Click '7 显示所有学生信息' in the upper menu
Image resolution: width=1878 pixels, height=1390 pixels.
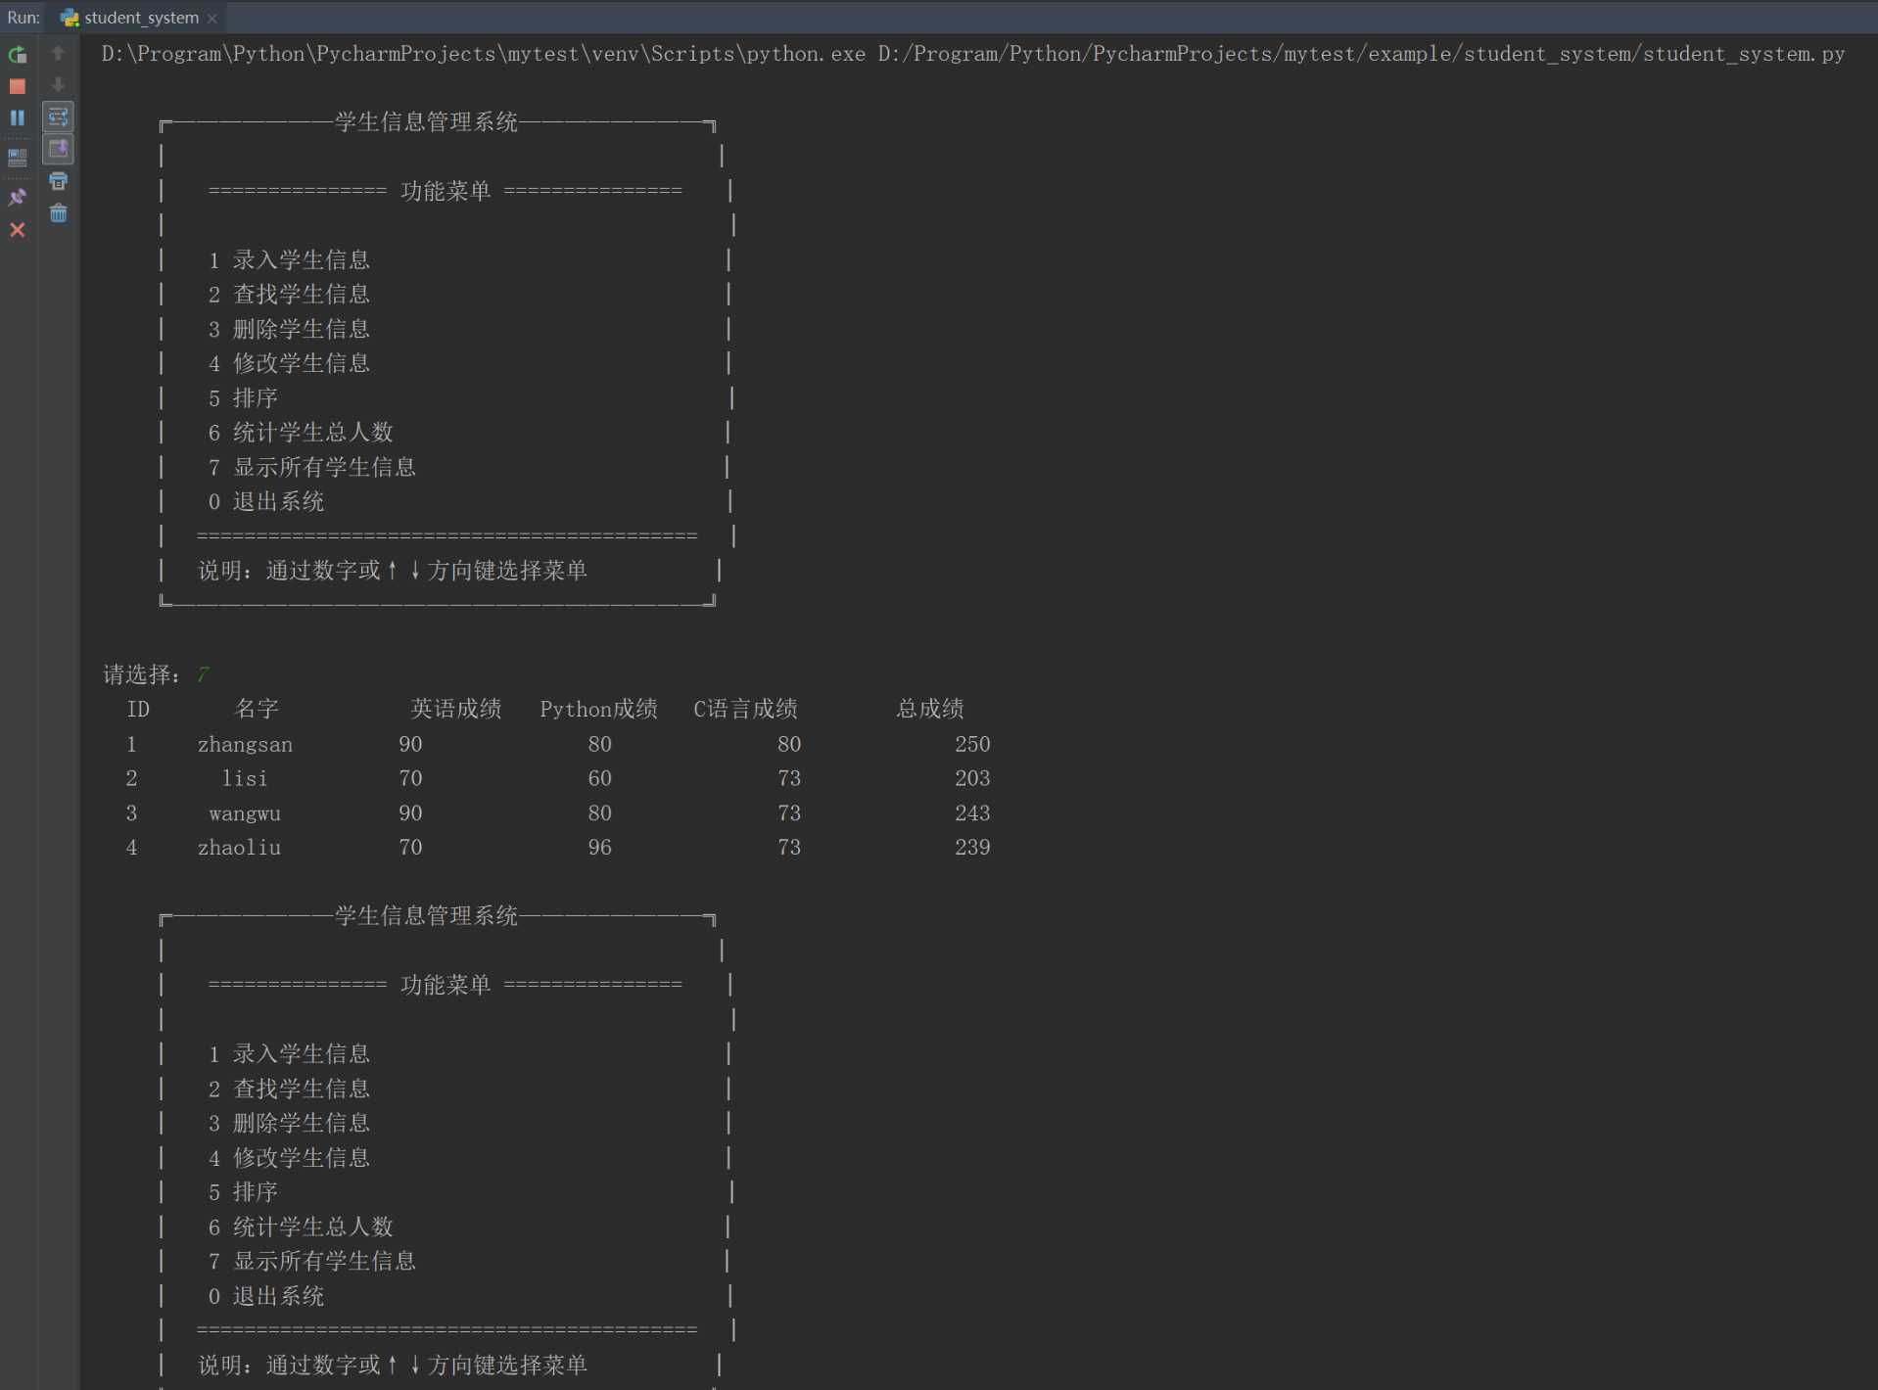pyautogui.click(x=311, y=467)
